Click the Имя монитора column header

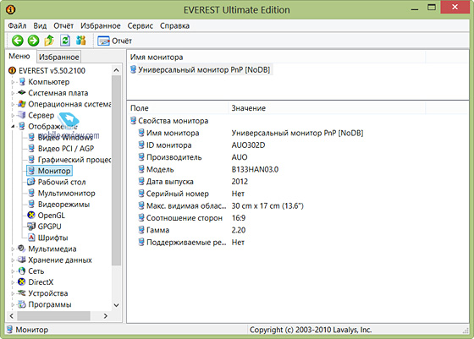276,57
